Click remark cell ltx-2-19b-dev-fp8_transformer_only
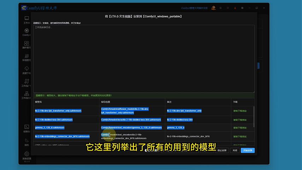 point(184,111)
